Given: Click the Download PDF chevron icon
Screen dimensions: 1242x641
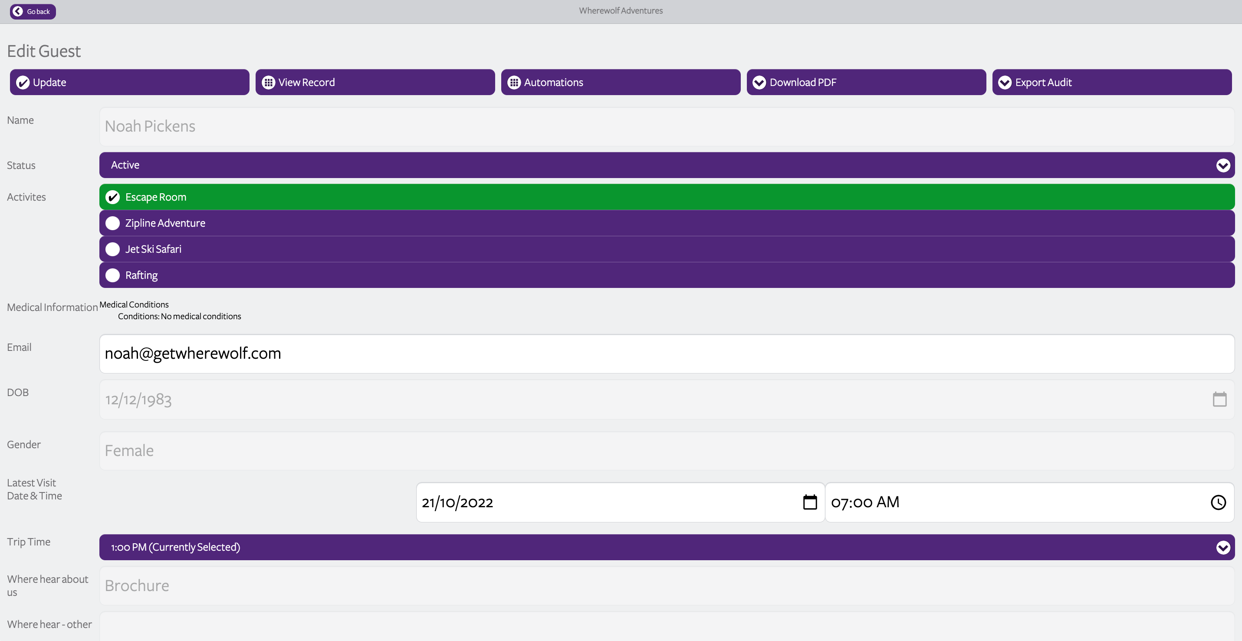Looking at the screenshot, I should [759, 83].
